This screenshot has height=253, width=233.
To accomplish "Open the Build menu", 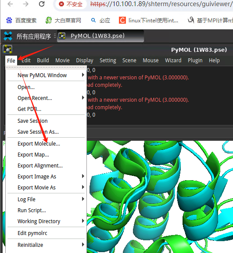I will coord(43,61).
